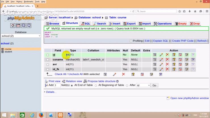
Task: Click the Add fields number input
Action: click(x=57, y=85)
